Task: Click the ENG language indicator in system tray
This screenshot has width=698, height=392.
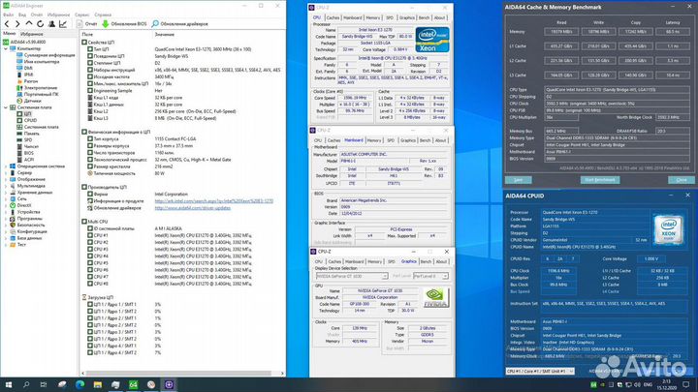Action: [649, 384]
